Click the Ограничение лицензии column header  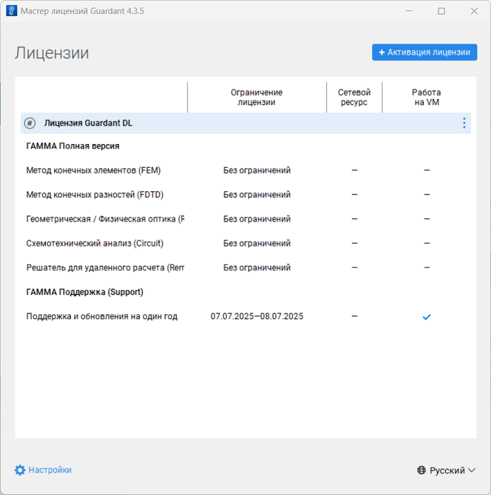256,97
